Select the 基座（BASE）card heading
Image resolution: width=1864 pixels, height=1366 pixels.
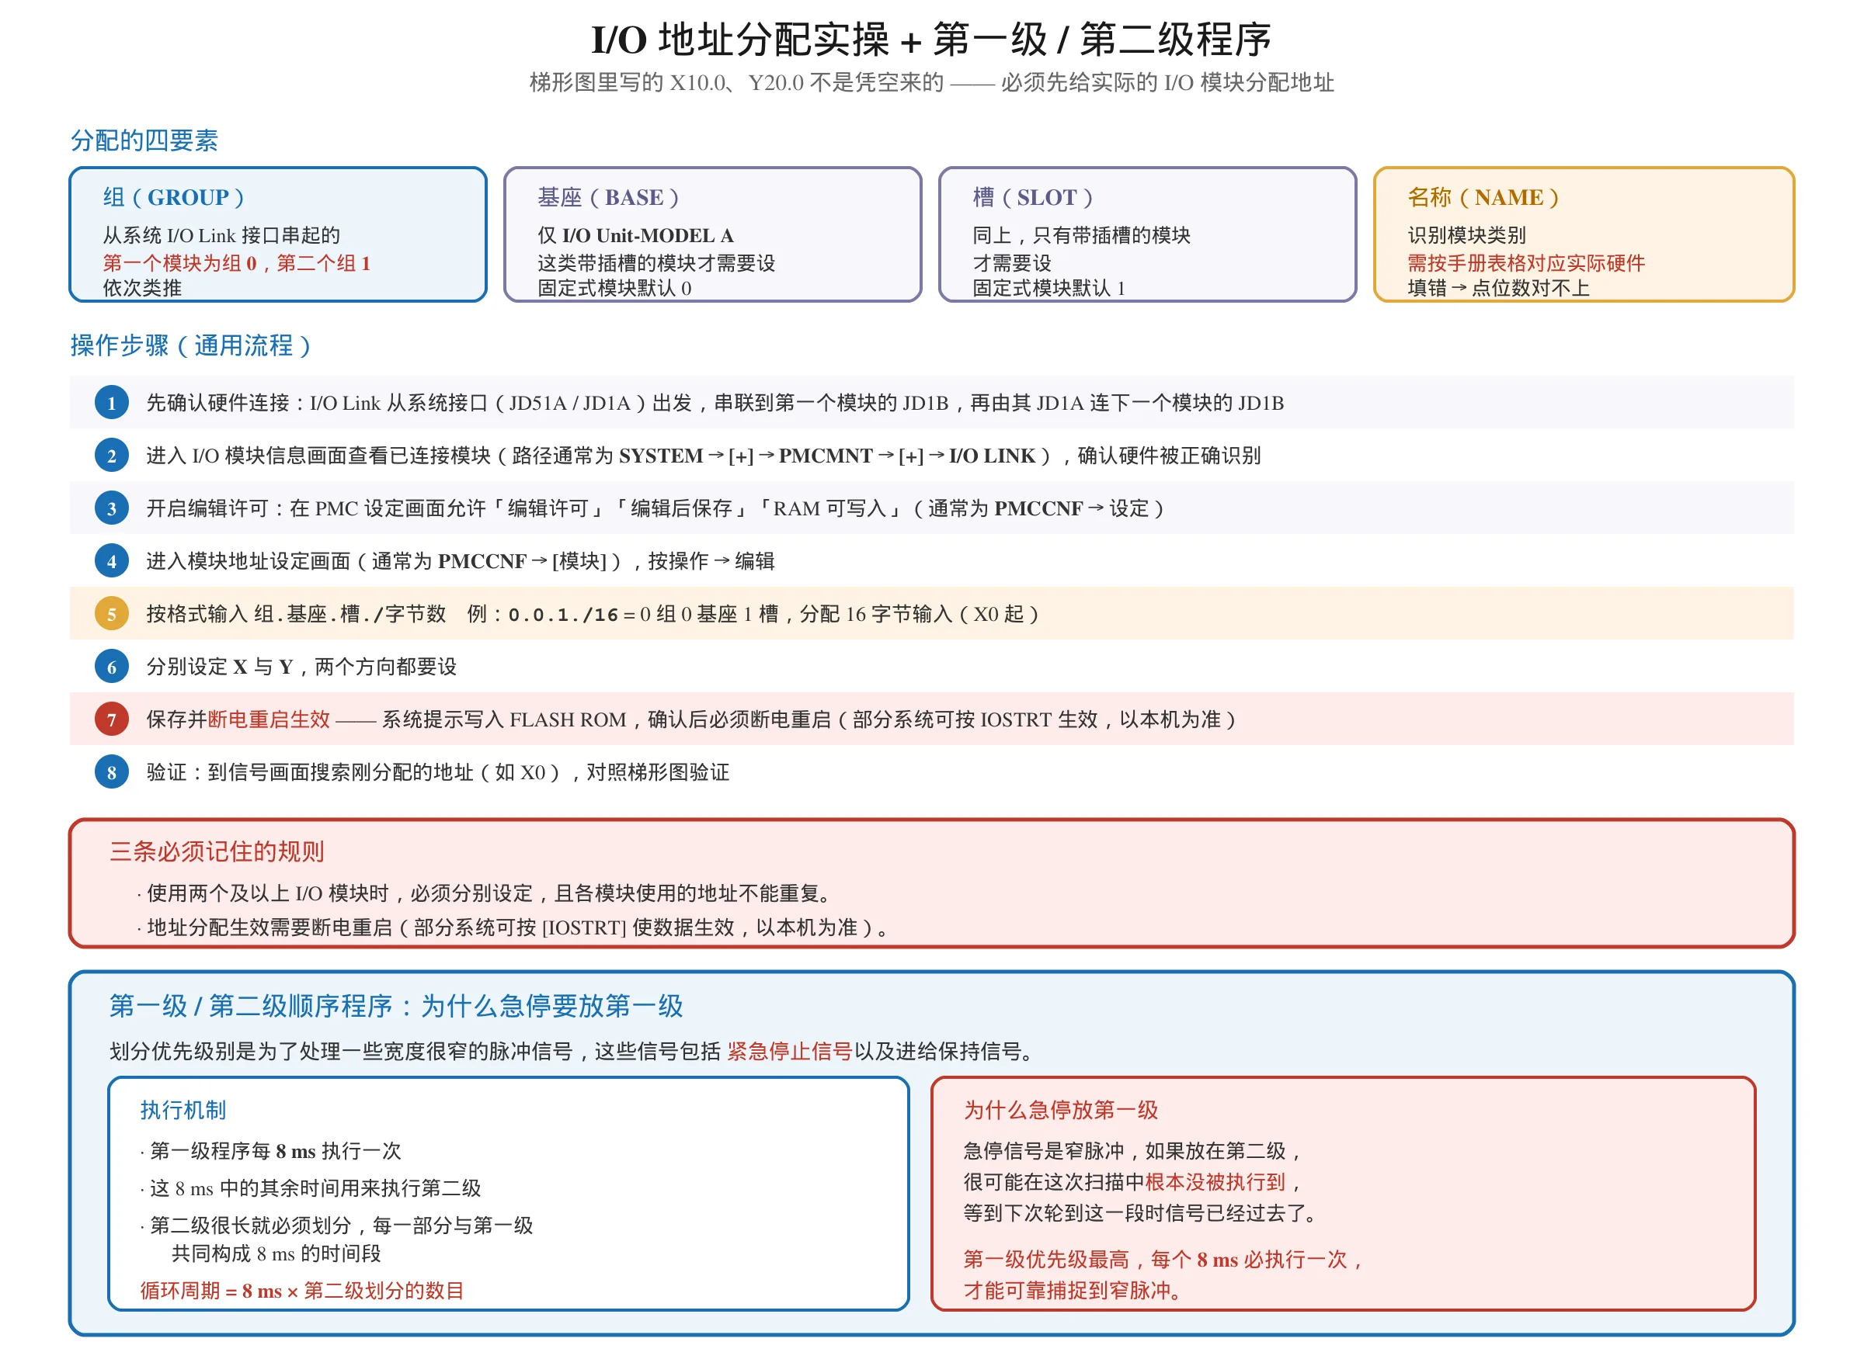(609, 198)
